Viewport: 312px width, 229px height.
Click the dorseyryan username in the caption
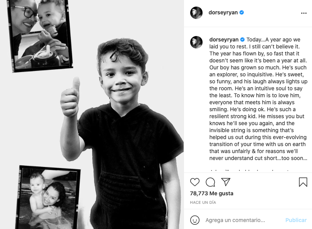[x=224, y=40]
